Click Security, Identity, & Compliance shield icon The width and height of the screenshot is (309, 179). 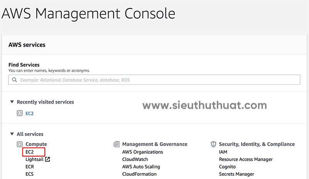(213, 144)
